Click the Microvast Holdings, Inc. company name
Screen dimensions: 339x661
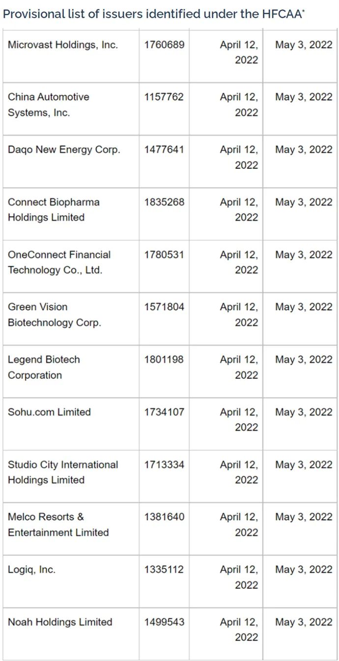click(63, 45)
